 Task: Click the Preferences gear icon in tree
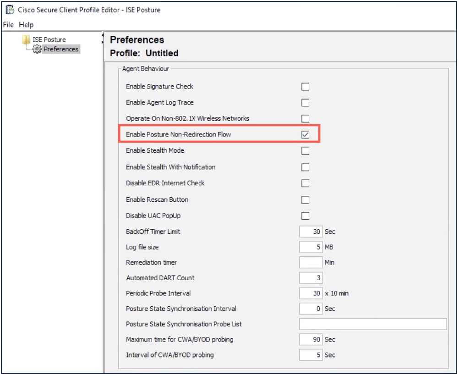(37, 49)
